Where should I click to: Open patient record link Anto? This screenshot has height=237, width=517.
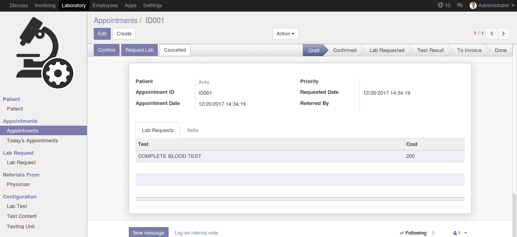coord(204,82)
